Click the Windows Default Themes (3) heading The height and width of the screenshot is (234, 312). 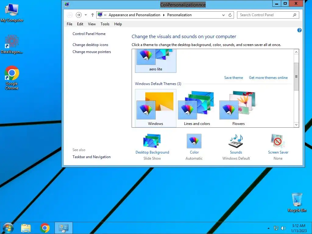tap(158, 84)
